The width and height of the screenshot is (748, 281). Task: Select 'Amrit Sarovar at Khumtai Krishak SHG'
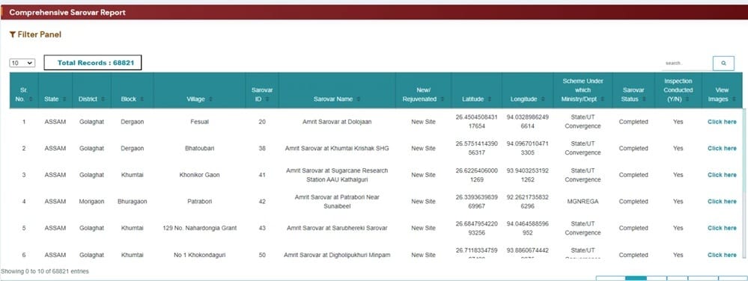tap(337, 149)
